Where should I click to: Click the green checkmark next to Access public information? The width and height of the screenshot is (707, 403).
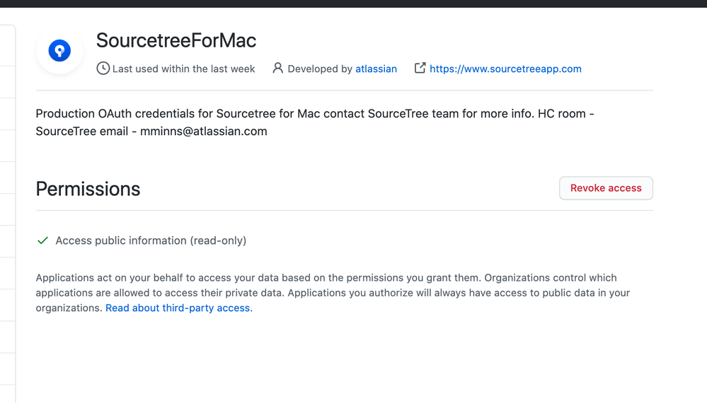(x=43, y=240)
